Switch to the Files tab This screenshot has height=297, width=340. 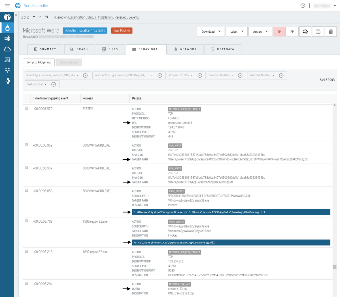point(110,49)
